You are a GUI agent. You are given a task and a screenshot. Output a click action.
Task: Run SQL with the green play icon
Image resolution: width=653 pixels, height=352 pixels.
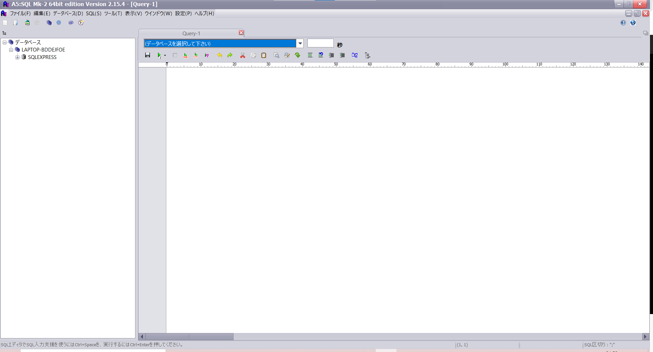(x=159, y=55)
